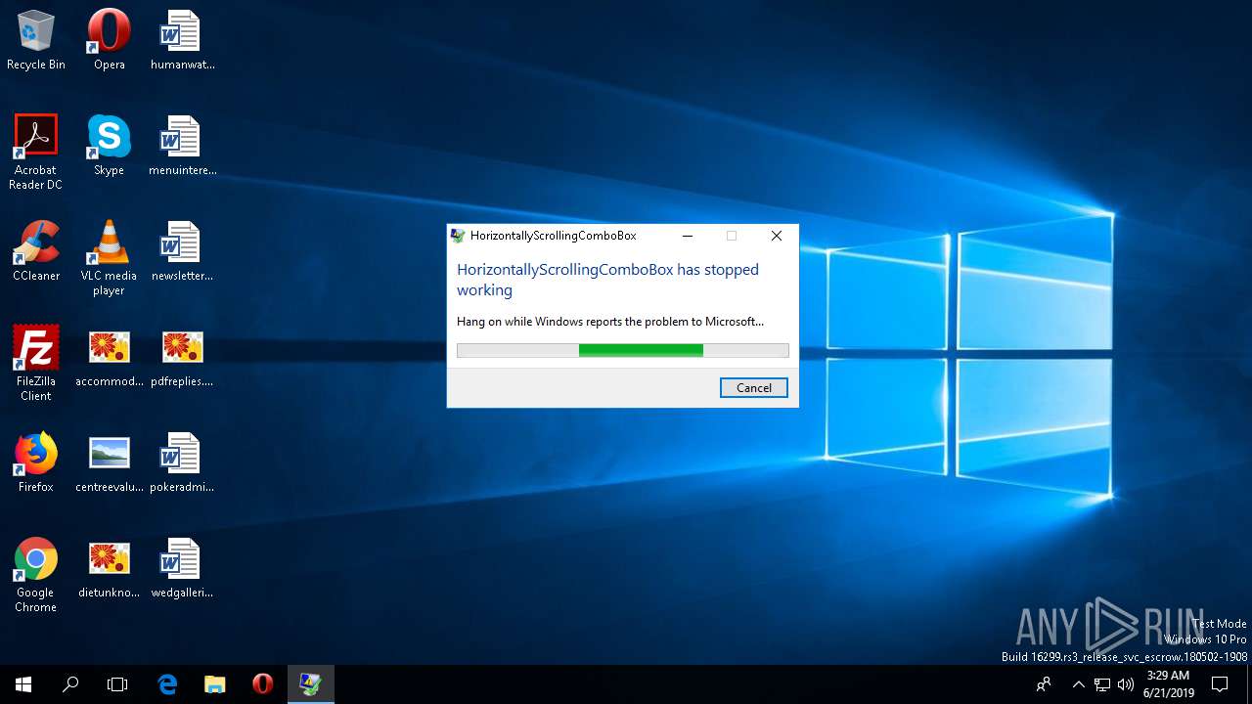The width and height of the screenshot is (1252, 704).
Task: Click the dialog title bar app icon
Action: coord(457,236)
